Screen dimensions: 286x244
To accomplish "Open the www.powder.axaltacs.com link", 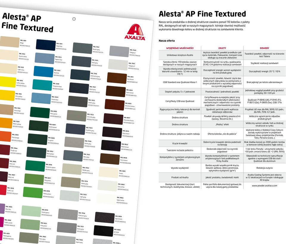I will click(265, 186).
